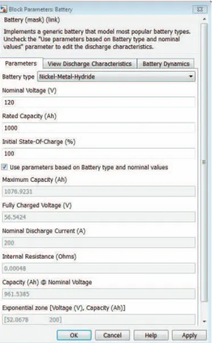This screenshot has height=343, width=212.
Task: Switch to the Parameters tab
Action: [21, 64]
